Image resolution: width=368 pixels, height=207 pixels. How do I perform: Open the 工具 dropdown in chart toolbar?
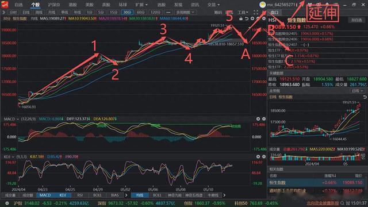tap(243, 12)
